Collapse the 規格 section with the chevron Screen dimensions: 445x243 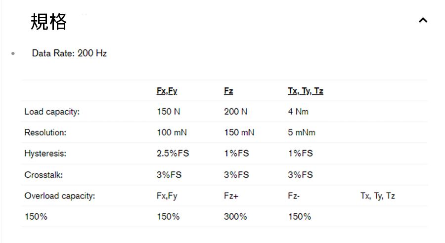tap(423, 20)
